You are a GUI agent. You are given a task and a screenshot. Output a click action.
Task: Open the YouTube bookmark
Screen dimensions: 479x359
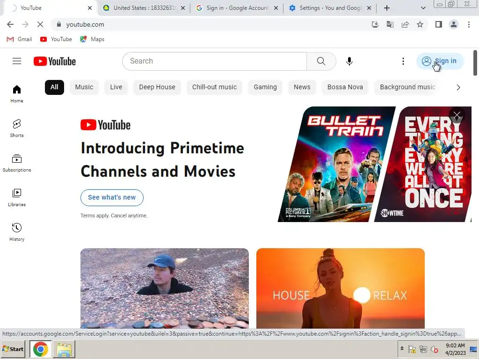(x=56, y=39)
